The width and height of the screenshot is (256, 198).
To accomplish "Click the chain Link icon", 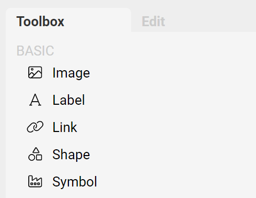I will tap(35, 127).
